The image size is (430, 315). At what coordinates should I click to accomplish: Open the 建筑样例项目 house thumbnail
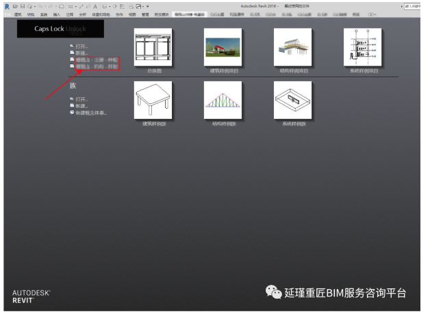click(223, 47)
